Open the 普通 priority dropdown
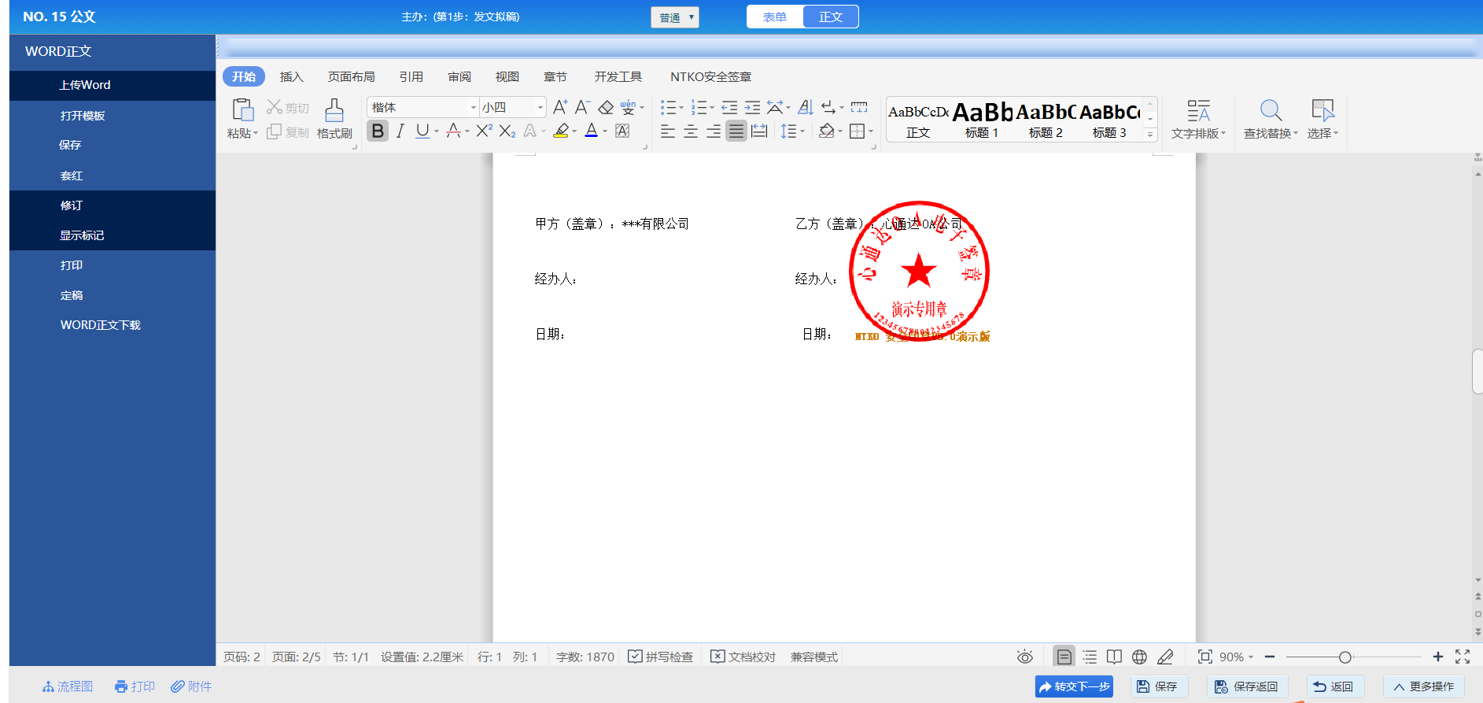 click(x=674, y=17)
